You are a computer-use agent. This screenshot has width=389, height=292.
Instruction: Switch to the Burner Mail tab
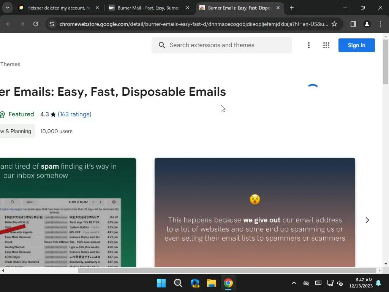[149, 8]
